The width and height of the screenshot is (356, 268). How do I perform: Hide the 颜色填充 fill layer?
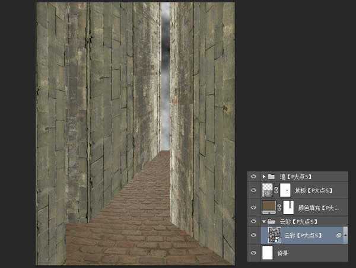point(254,207)
